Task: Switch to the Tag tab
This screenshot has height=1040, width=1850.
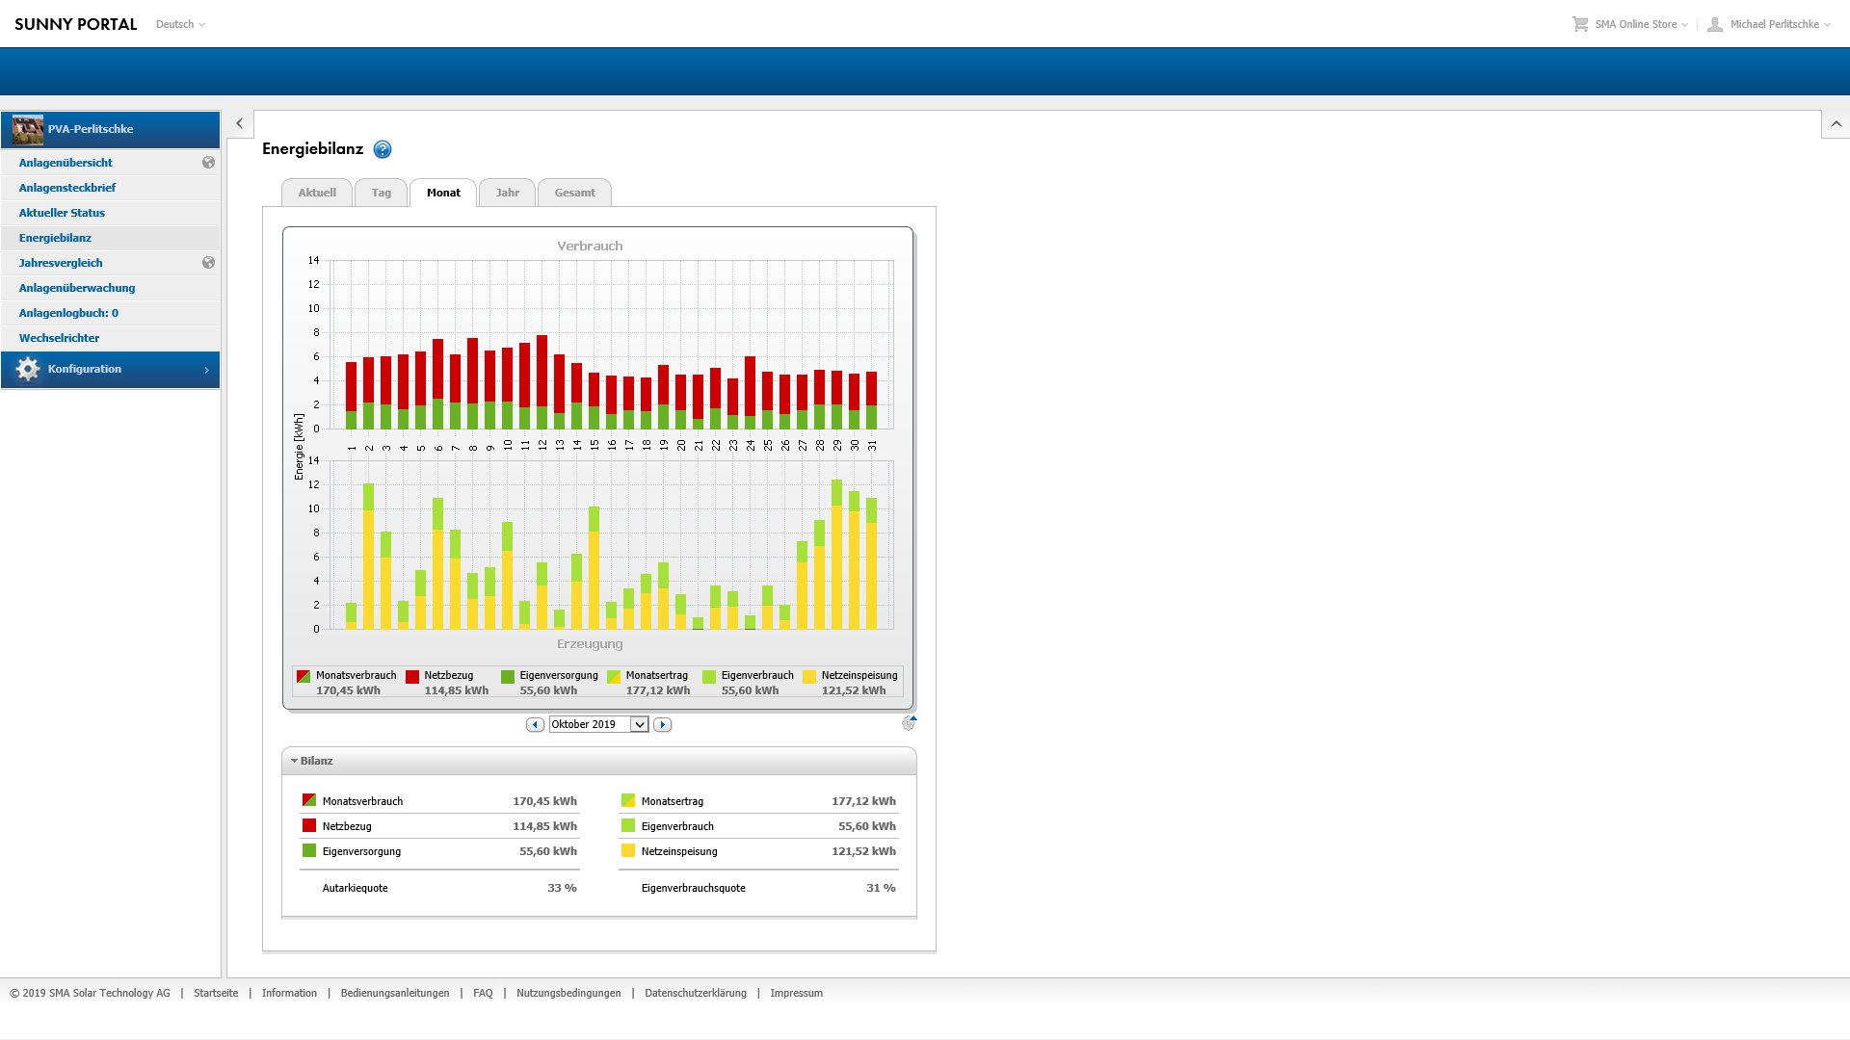Action: tap(381, 193)
